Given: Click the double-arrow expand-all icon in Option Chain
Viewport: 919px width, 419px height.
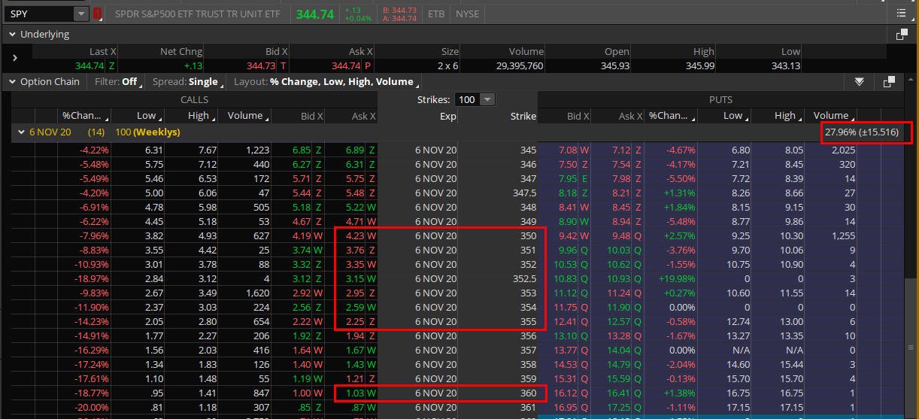Looking at the screenshot, I should click(859, 82).
